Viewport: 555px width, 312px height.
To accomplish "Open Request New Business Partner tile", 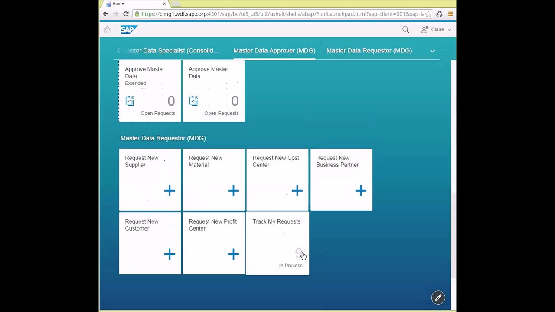I will point(341,180).
